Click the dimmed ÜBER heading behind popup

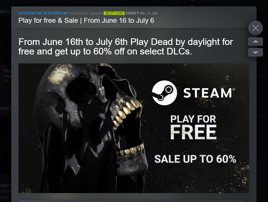click(x=6, y=108)
